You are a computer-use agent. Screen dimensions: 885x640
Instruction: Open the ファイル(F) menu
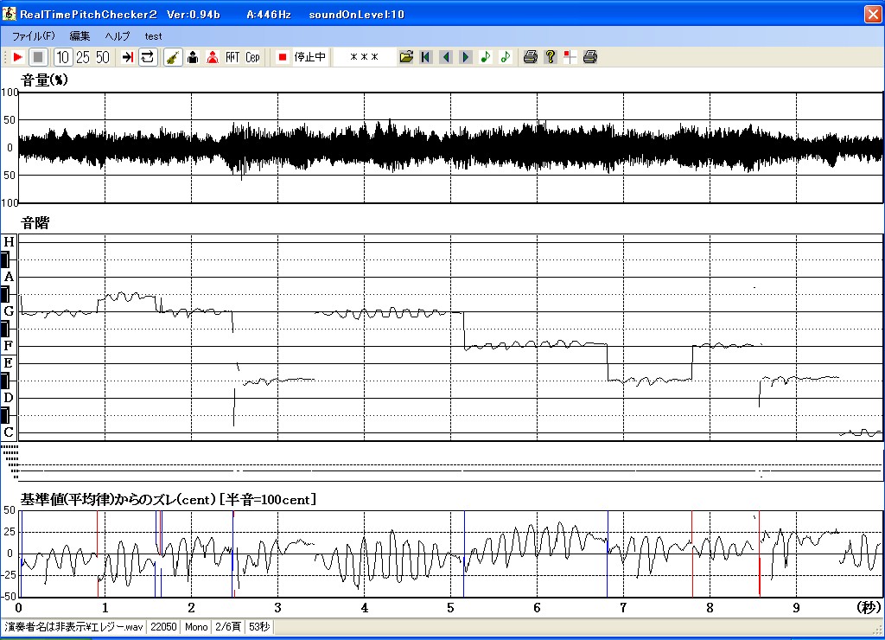click(x=34, y=36)
